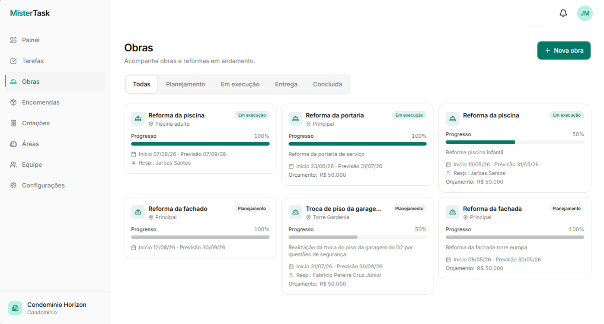Click 'Reforma piscina infantil' description text
This screenshot has width=604, height=324.
tap(474, 152)
